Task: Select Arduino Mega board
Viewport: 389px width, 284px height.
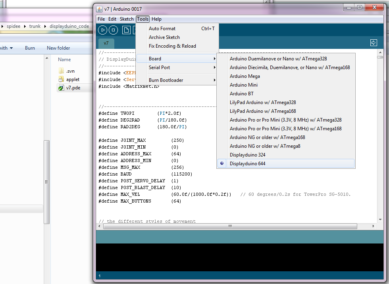Action: coord(245,76)
